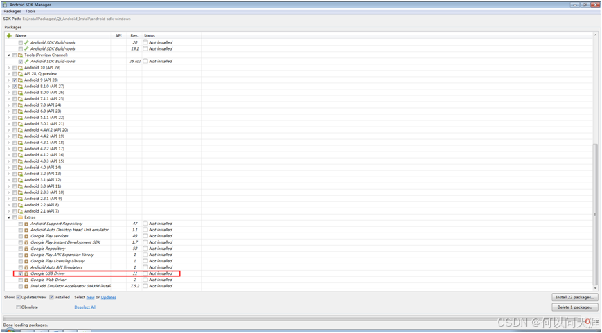Screen dimensions: 602x333
Task: Click the Tools (Preview Channel) folder icon
Action: pyautogui.click(x=20, y=55)
